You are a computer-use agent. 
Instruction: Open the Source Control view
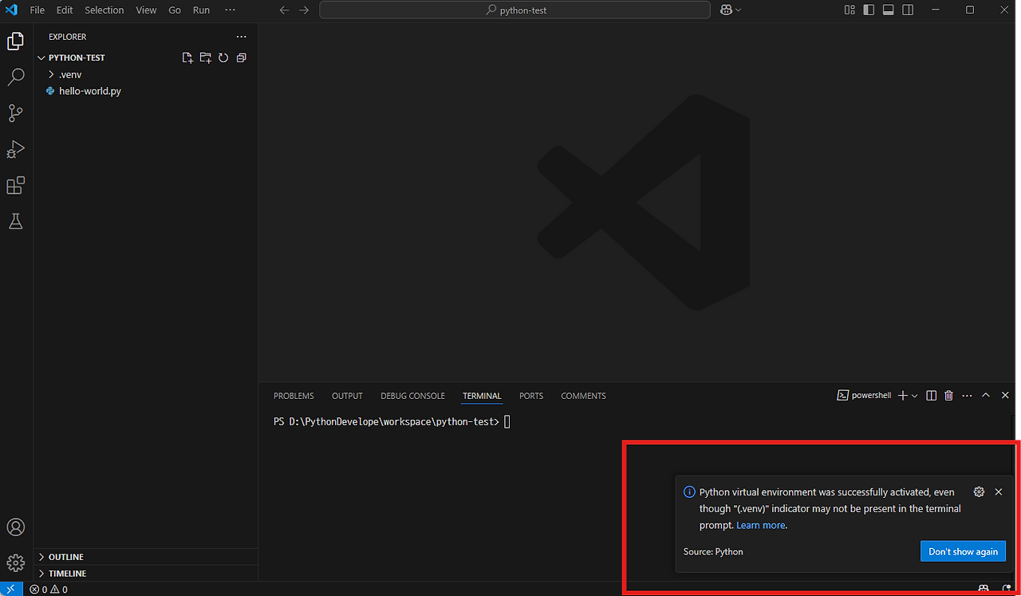click(x=15, y=113)
